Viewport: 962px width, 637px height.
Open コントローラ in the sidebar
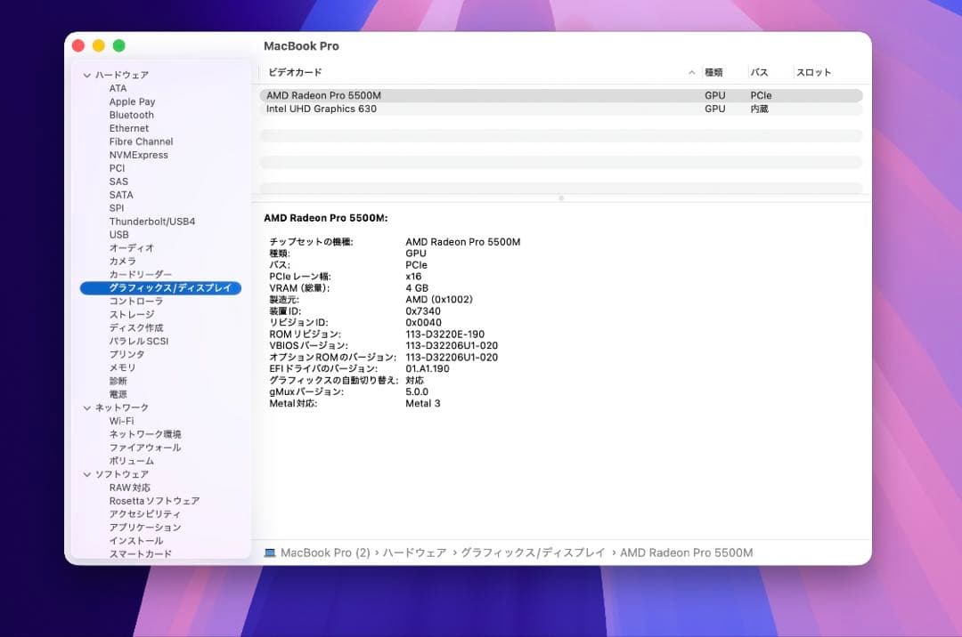136,301
